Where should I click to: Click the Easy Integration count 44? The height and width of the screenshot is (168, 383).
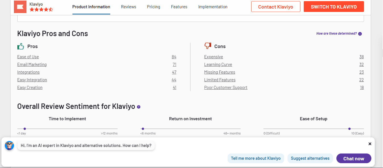coord(174,80)
